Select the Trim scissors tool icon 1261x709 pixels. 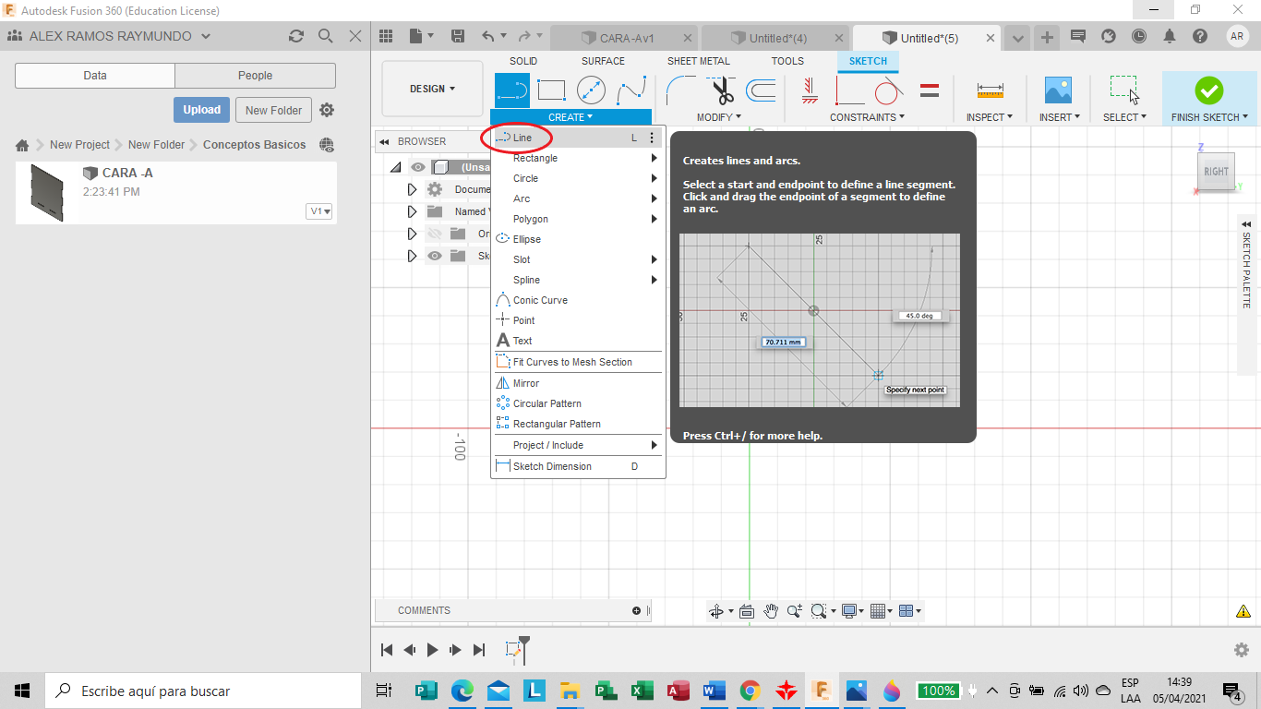coord(722,90)
